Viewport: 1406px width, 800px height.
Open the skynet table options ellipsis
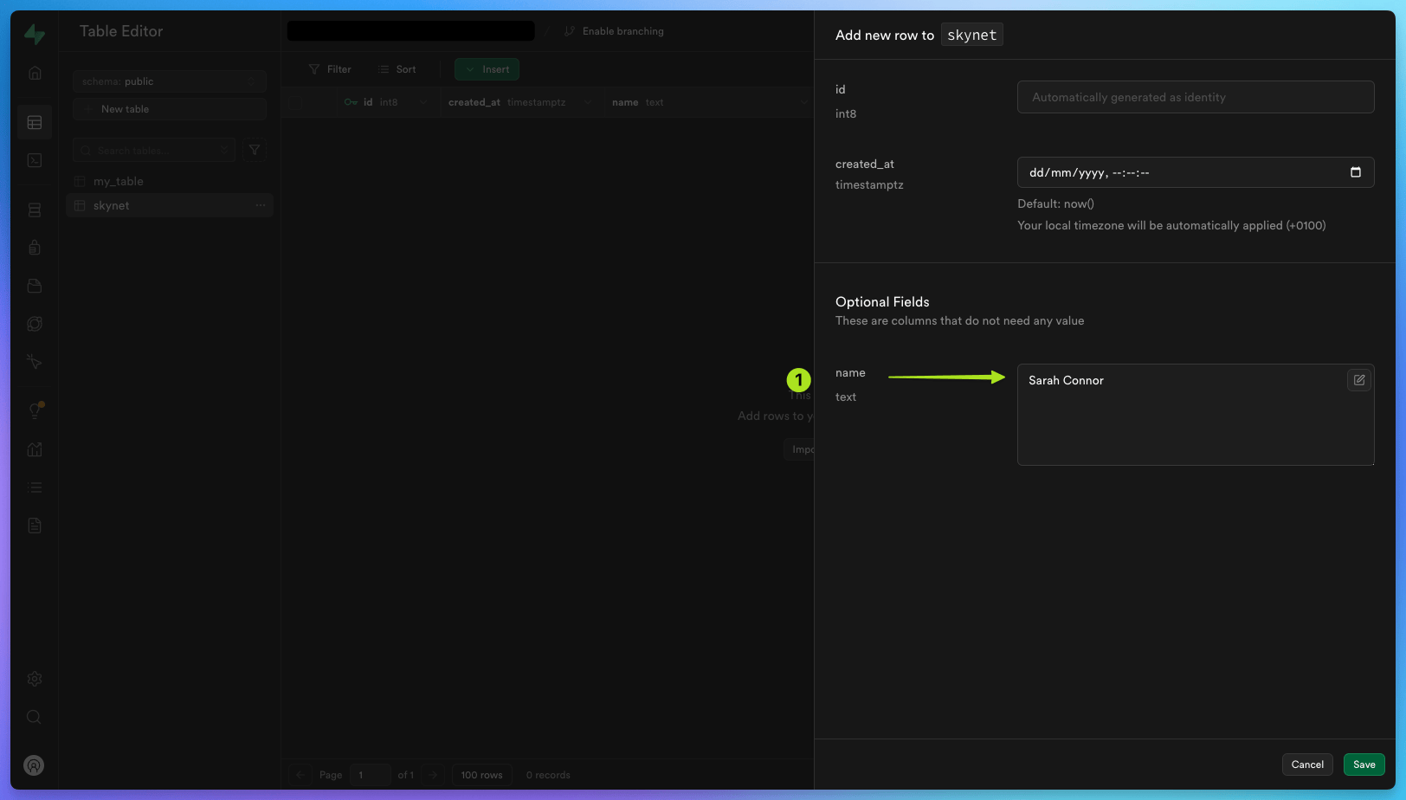pyautogui.click(x=261, y=205)
